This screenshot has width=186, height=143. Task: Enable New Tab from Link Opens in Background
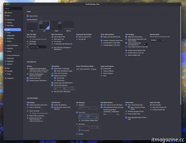[x=52, y=48]
